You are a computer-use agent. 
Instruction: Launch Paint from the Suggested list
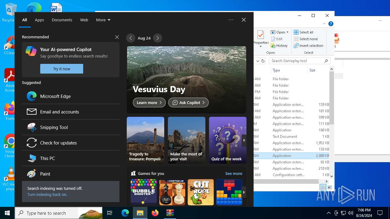pyautogui.click(x=71, y=174)
